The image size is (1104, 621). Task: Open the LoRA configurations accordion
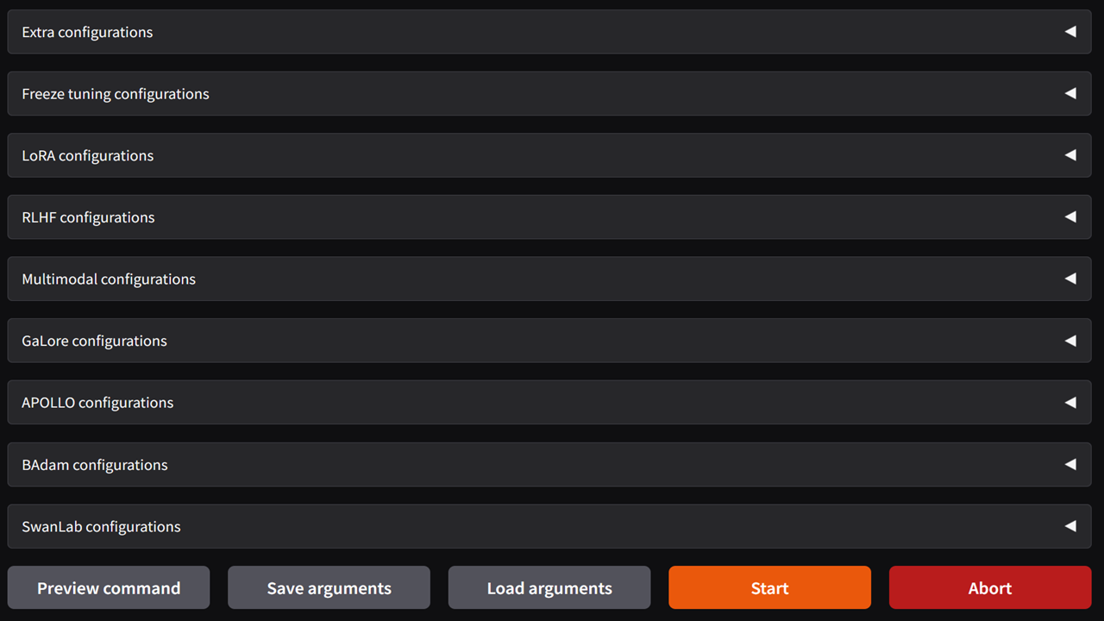tap(549, 155)
